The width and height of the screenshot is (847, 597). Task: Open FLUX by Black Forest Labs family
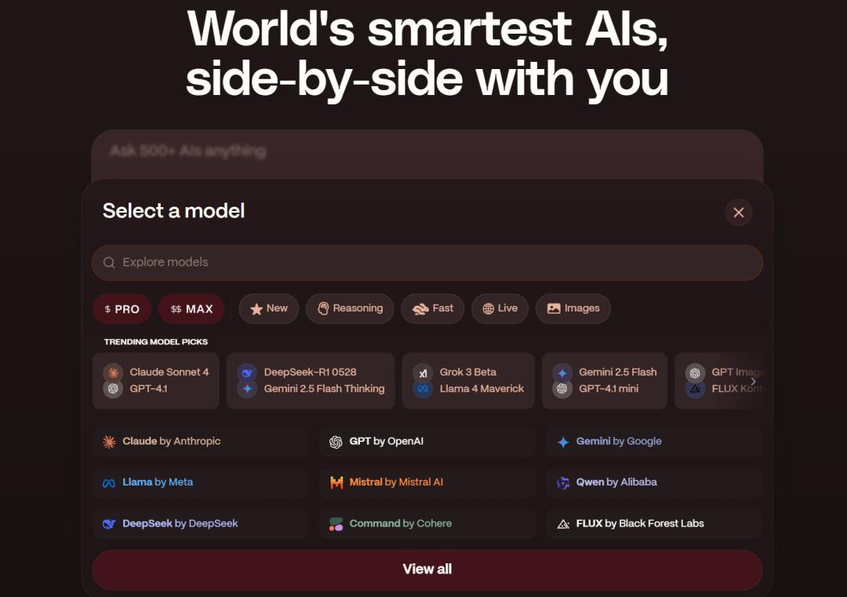(x=654, y=523)
